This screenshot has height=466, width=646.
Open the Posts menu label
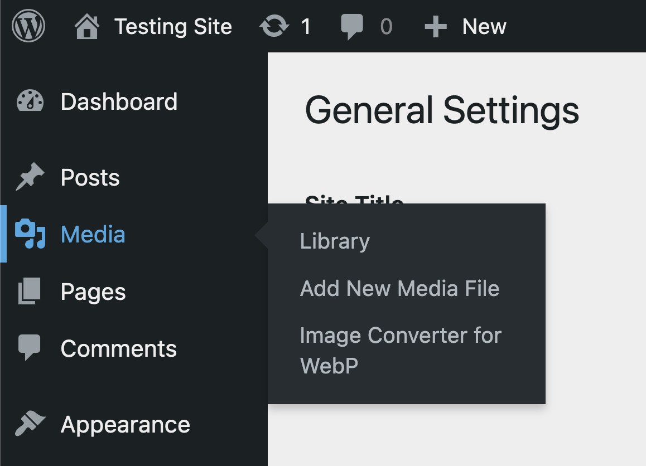(x=90, y=178)
